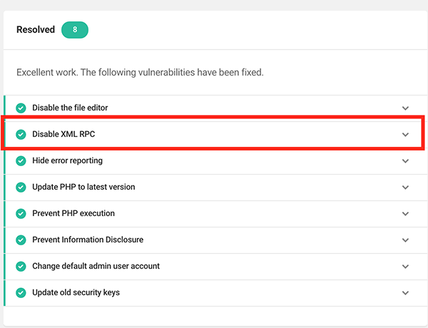Click the checkmark icon beside Update old security keys
The height and width of the screenshot is (328, 428).
21,292
